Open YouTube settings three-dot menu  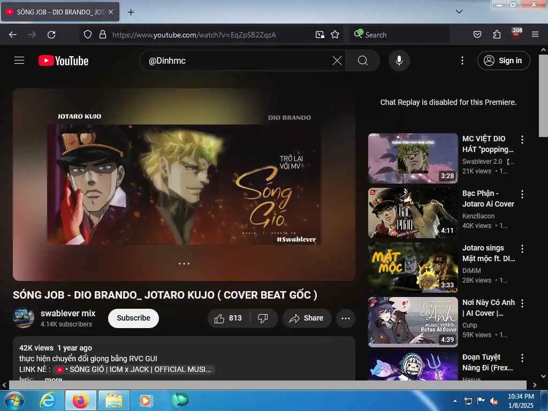tap(462, 60)
